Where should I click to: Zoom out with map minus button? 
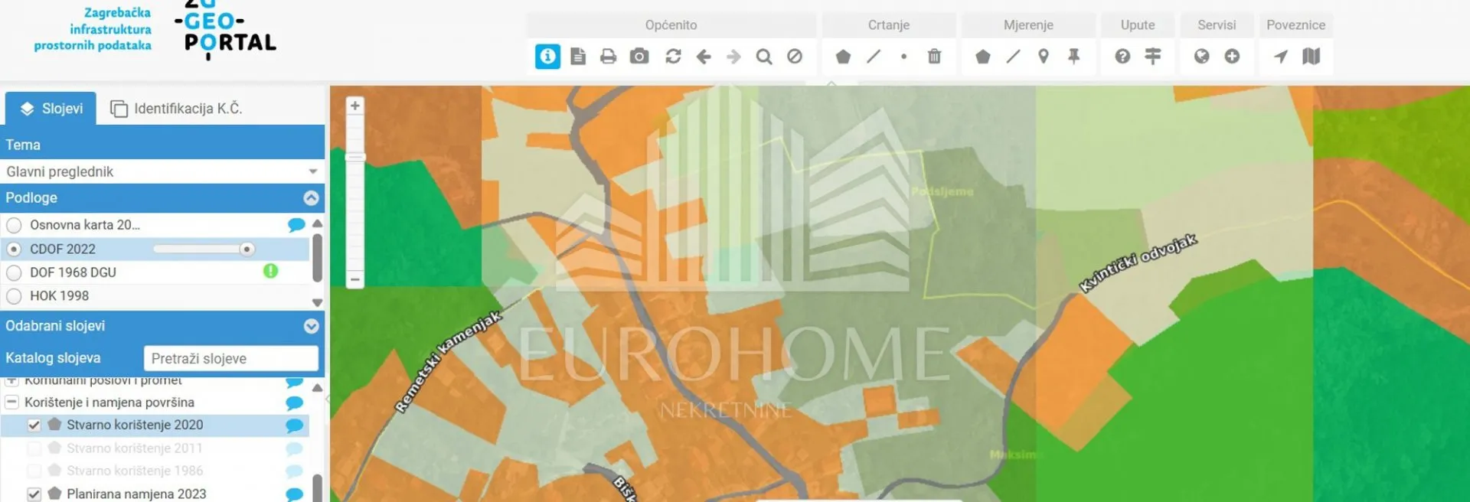pyautogui.click(x=354, y=279)
